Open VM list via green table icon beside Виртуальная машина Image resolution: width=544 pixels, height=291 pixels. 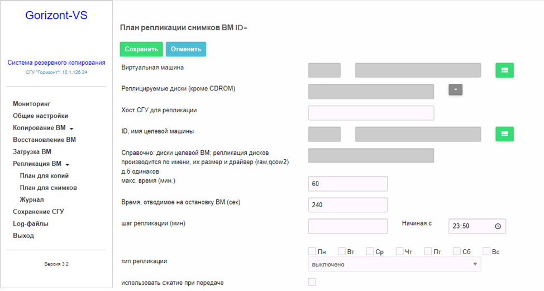click(x=504, y=70)
